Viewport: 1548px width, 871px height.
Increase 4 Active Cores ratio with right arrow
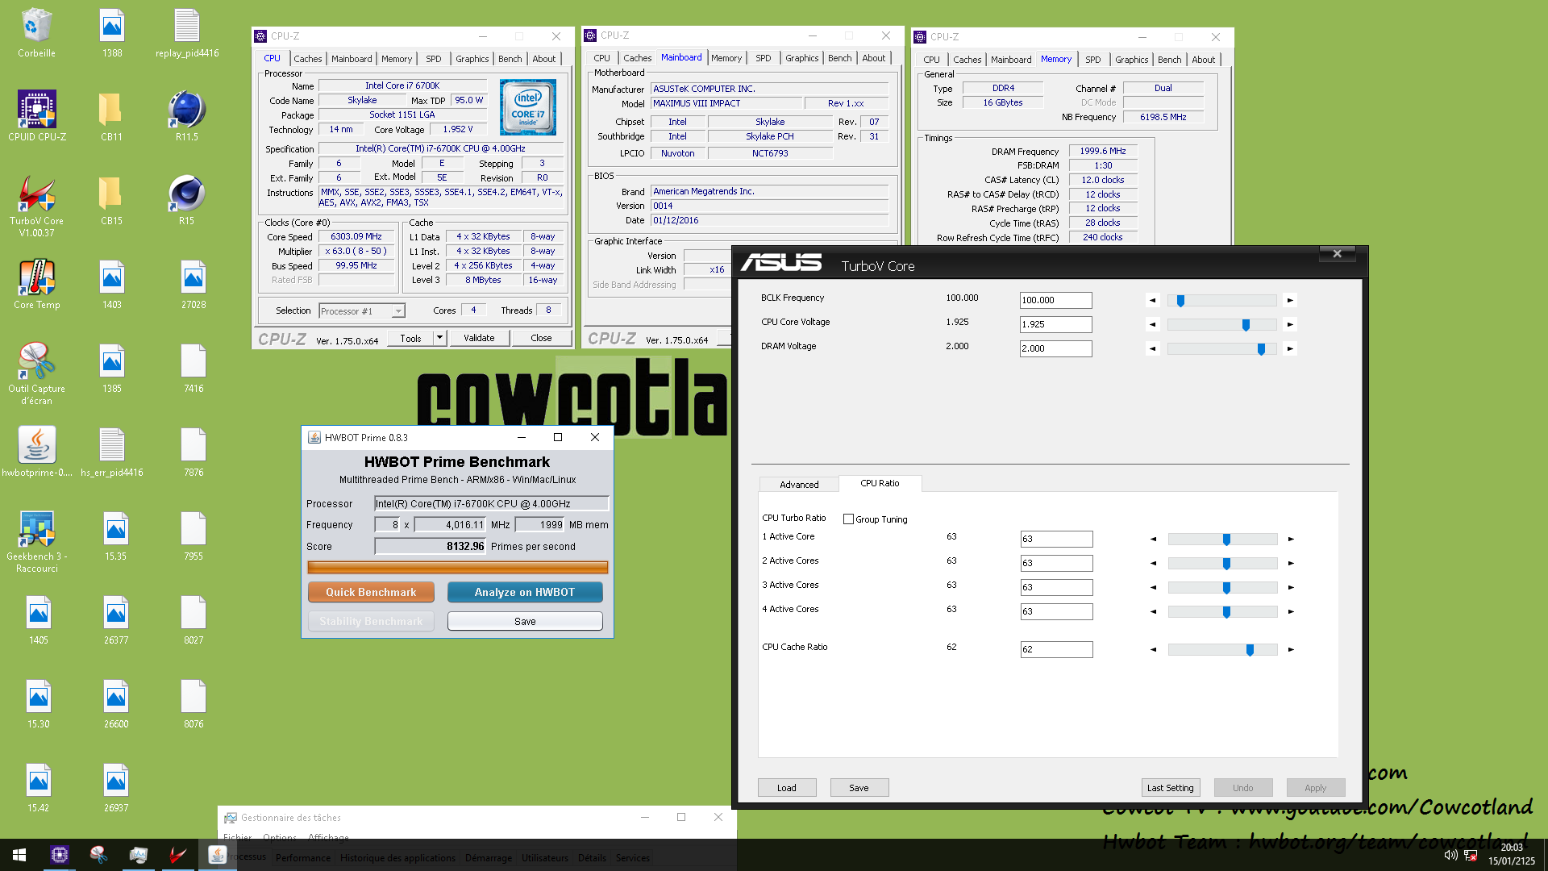(x=1291, y=611)
